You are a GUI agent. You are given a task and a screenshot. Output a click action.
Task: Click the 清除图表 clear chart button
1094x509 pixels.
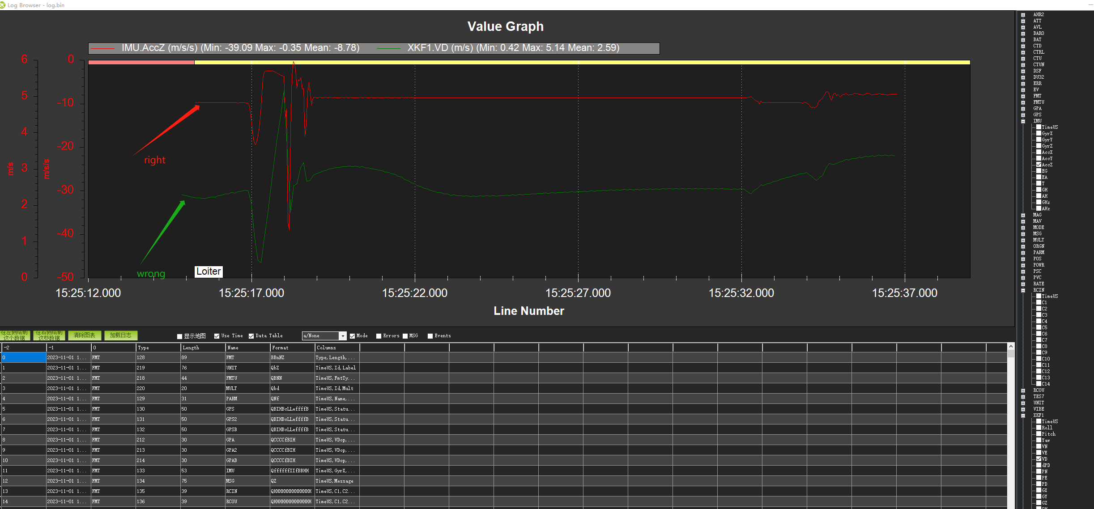(x=84, y=335)
